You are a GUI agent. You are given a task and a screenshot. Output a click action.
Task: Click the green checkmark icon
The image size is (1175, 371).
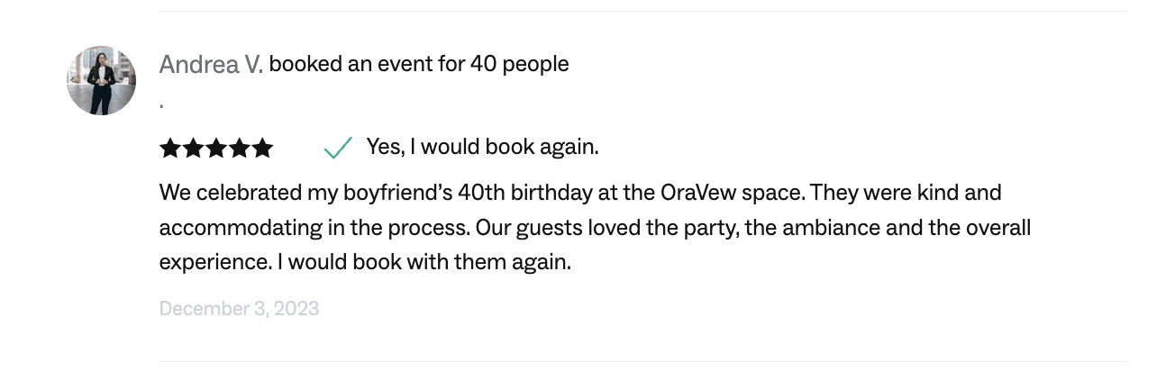pos(337,148)
